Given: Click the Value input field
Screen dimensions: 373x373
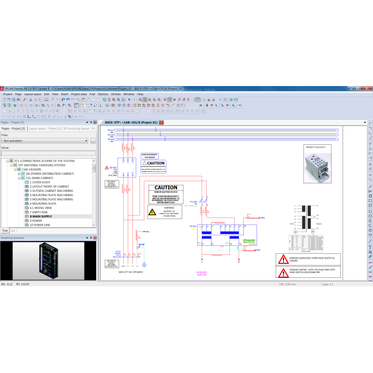Looking at the screenshot, I should (x=48, y=153).
